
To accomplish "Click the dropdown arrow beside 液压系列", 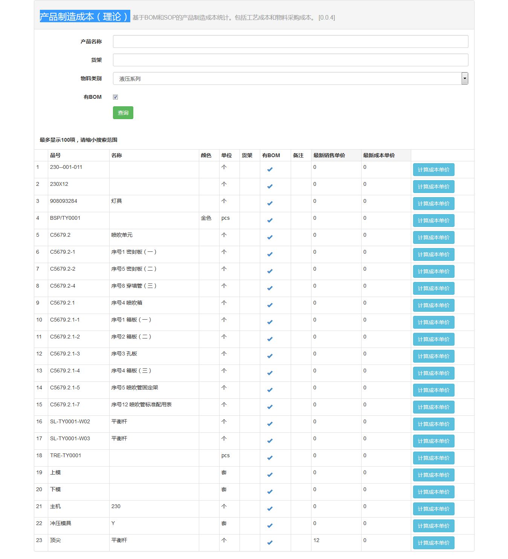I will pos(465,78).
